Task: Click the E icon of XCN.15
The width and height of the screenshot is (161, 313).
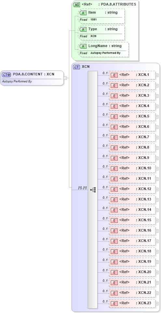Action: pyautogui.click(x=114, y=221)
